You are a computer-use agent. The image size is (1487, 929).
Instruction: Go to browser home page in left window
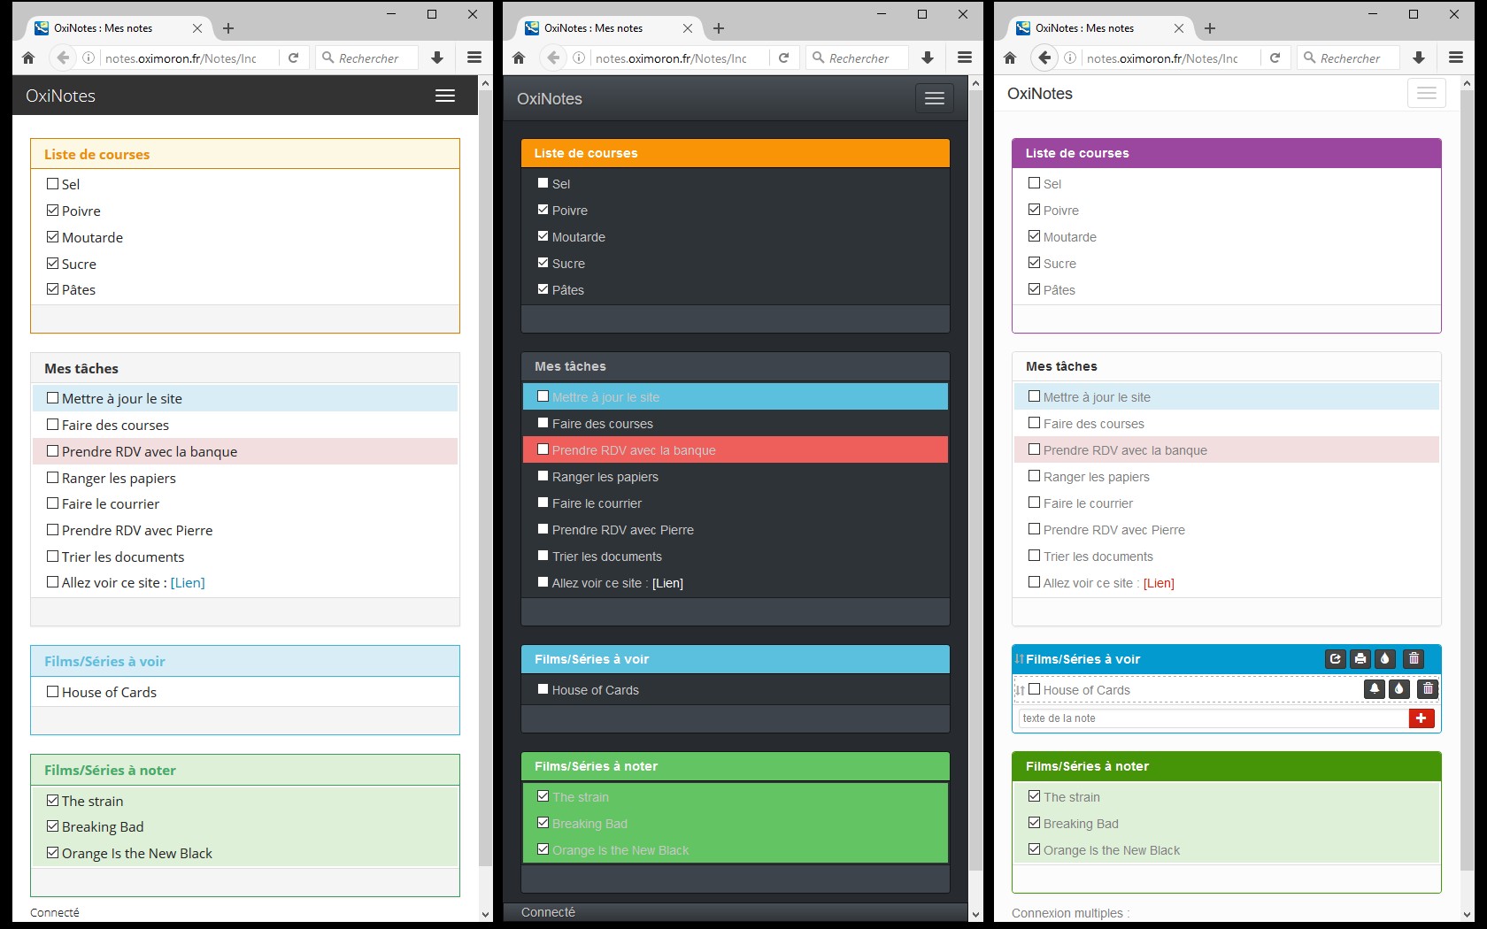click(28, 58)
